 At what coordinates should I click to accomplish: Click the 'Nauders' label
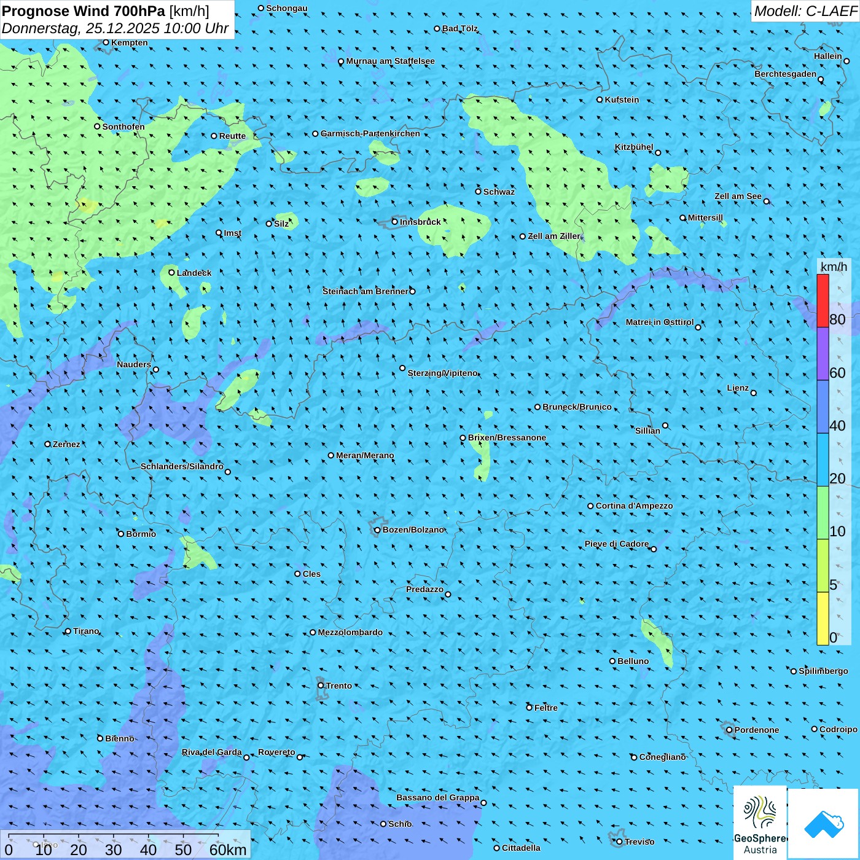click(134, 365)
